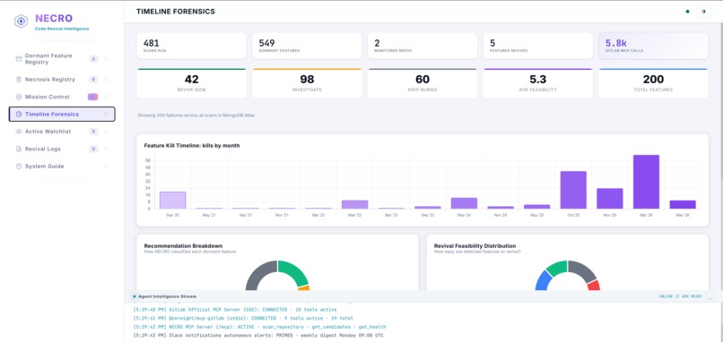
Task: Click the 'GitLab Official MCP Server (SSE)' log line
Action: (235, 310)
